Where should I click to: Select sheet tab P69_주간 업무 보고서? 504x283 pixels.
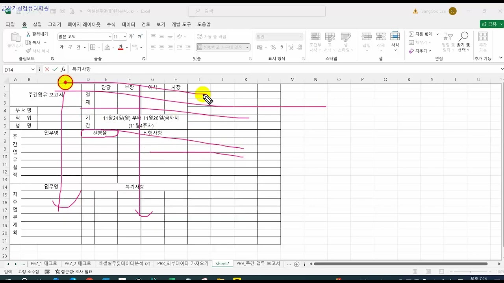pos(258,264)
